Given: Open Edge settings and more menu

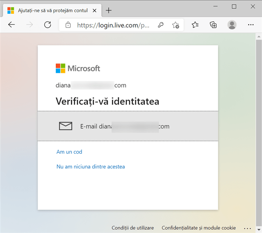Looking at the screenshot, I should pos(251,25).
